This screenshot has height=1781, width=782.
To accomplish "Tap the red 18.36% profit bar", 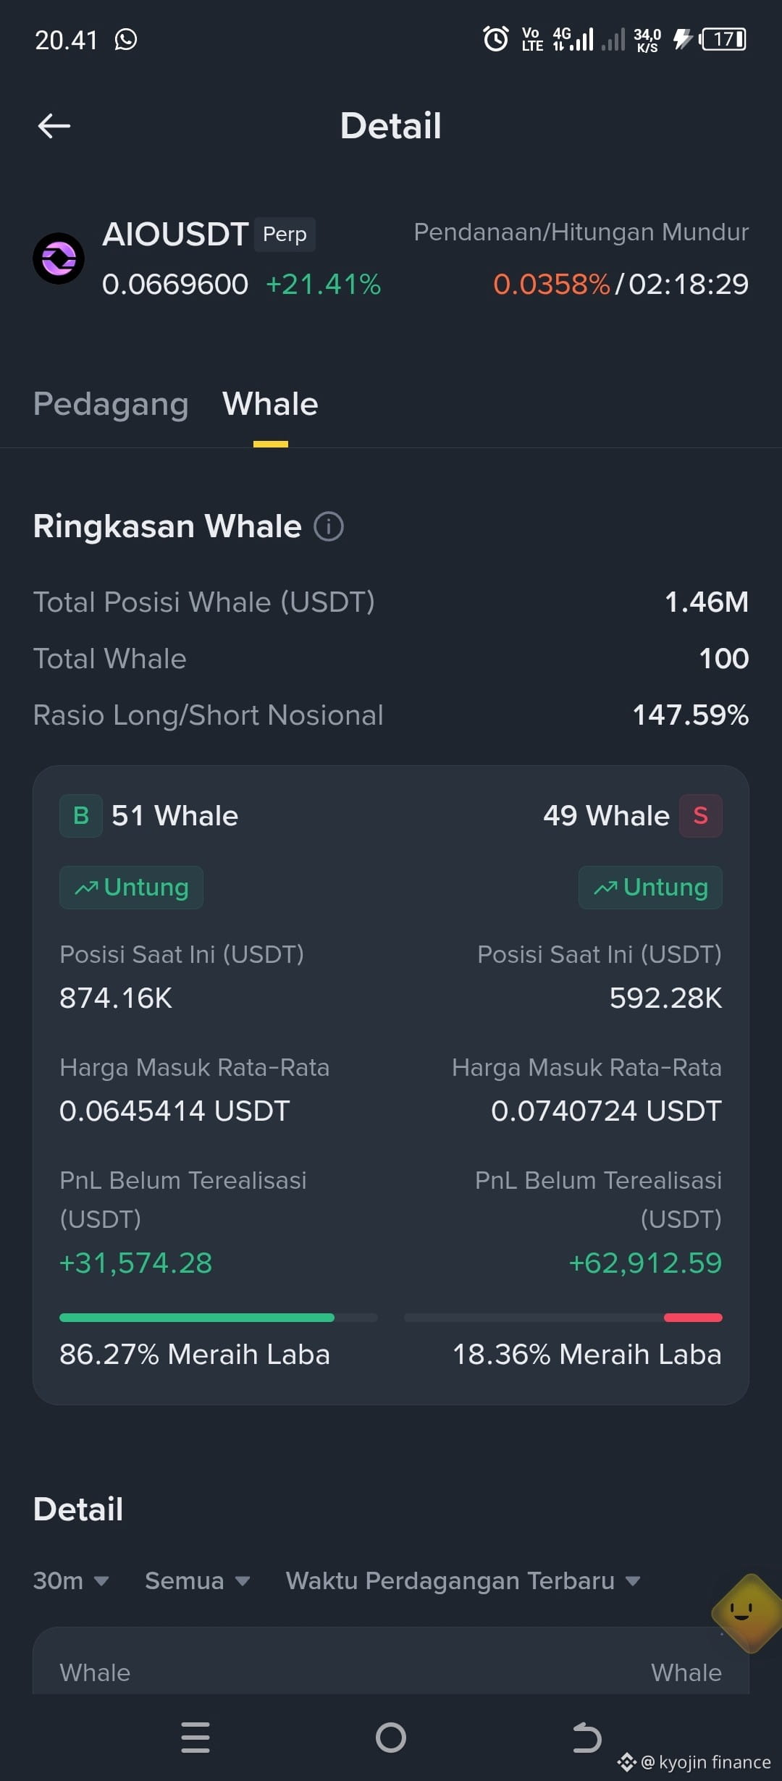I will pyautogui.click(x=693, y=1318).
